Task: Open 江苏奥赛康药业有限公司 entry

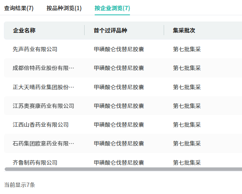Action: [x=43, y=106]
